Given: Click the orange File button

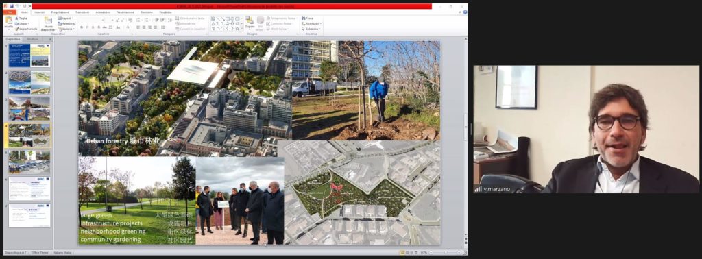Looking at the screenshot, I should click(x=9, y=12).
